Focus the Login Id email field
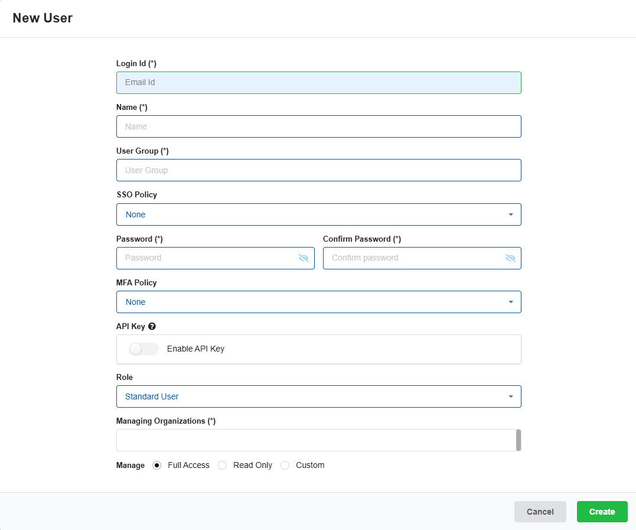 (318, 83)
